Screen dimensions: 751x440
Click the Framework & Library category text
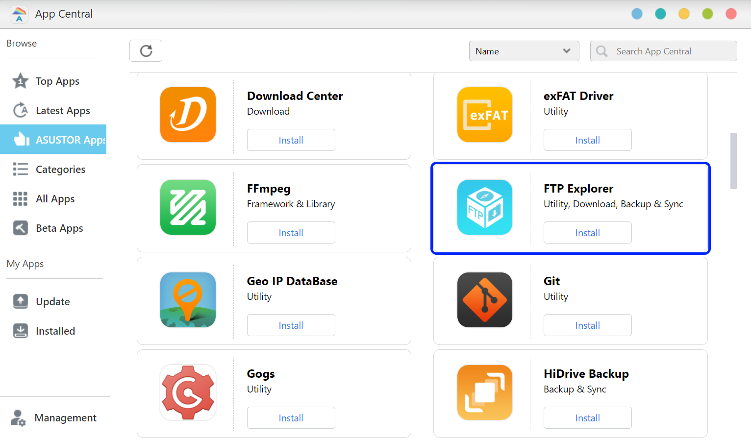tap(291, 204)
